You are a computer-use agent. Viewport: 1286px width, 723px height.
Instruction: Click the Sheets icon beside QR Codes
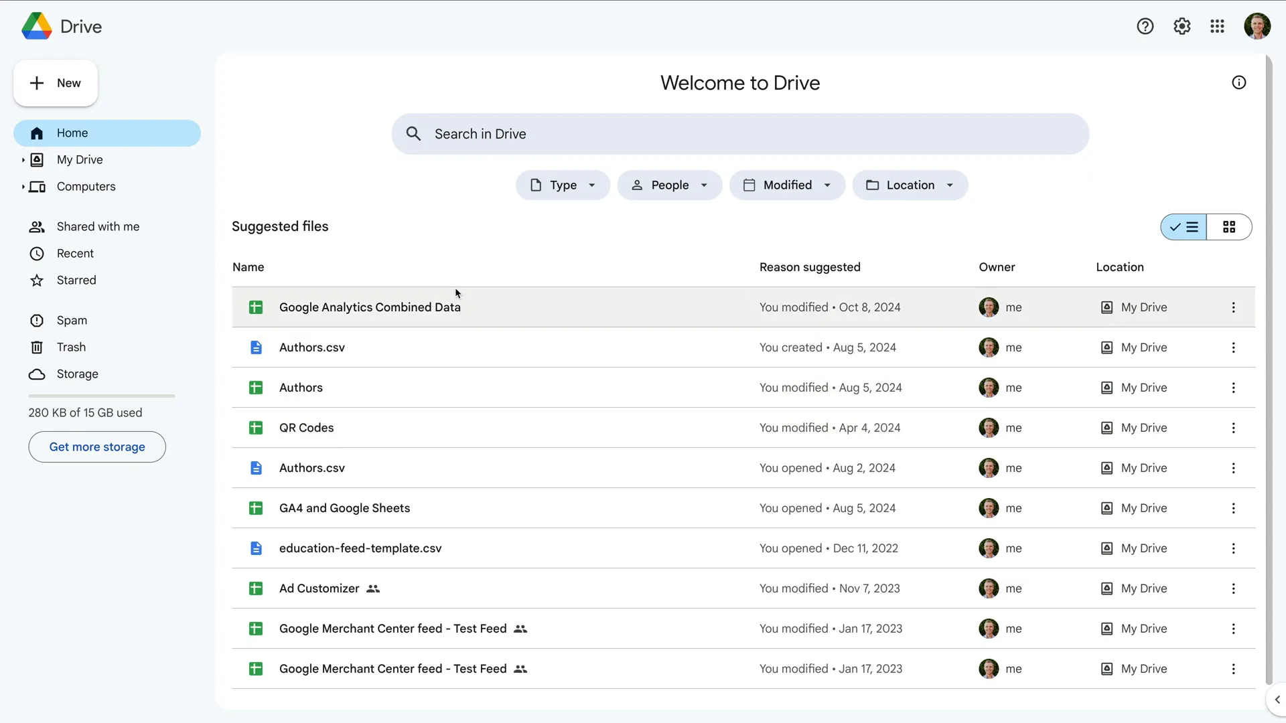tap(255, 428)
